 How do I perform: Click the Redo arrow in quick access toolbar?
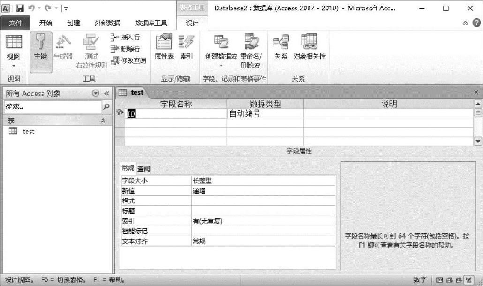coord(48,8)
